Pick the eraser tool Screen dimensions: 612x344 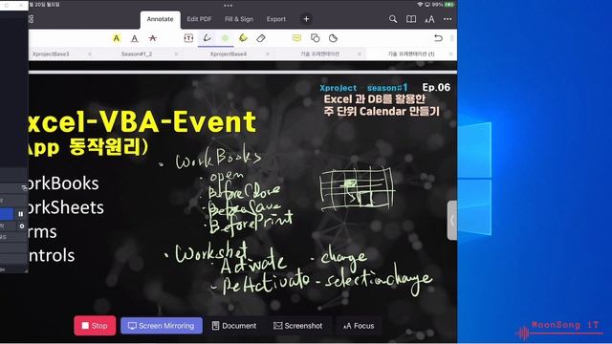pyautogui.click(x=261, y=38)
